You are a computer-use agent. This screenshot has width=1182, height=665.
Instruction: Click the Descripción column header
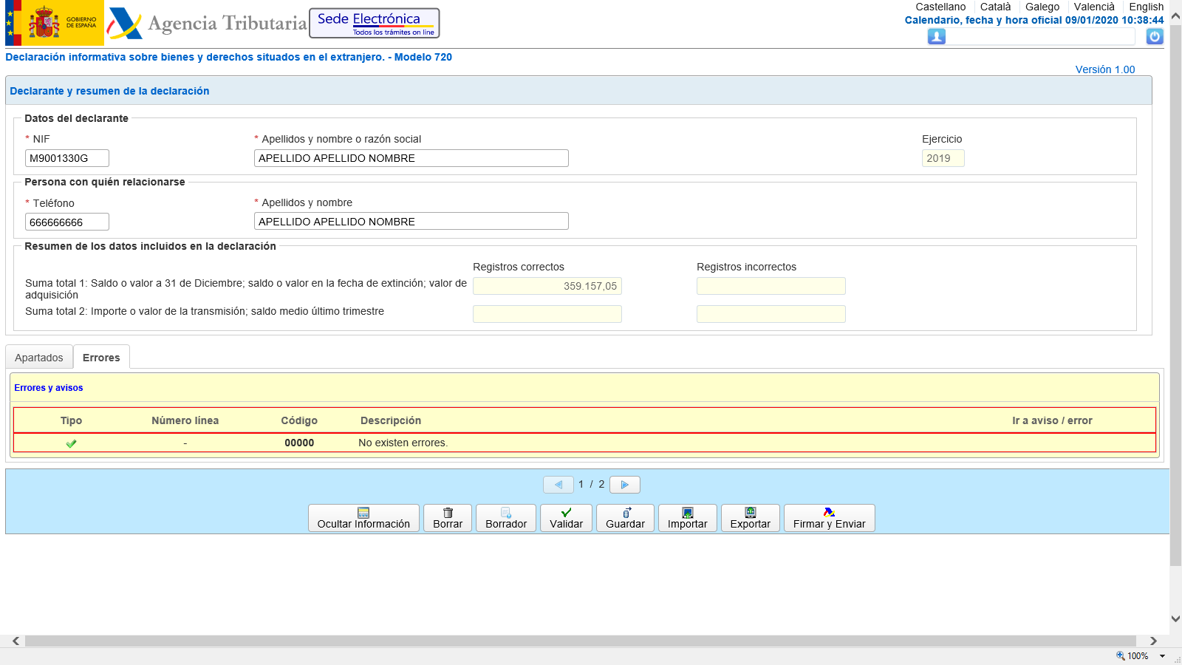[391, 420]
